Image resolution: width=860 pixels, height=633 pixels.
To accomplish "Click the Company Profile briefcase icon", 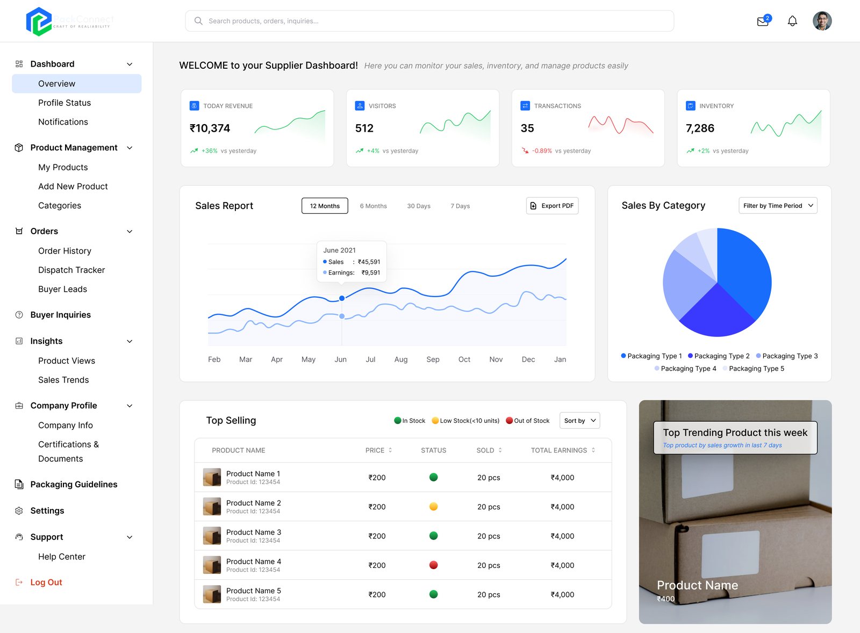I will tap(19, 406).
